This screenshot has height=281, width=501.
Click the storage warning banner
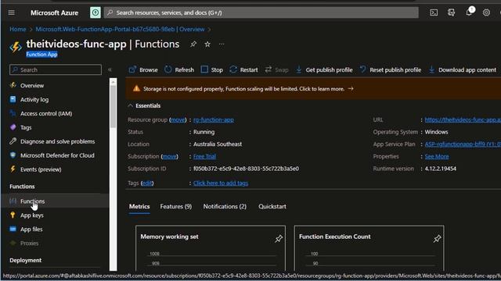pos(313,89)
